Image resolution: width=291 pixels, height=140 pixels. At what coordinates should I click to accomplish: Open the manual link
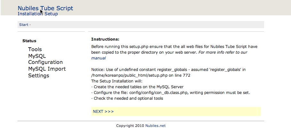[99, 58]
